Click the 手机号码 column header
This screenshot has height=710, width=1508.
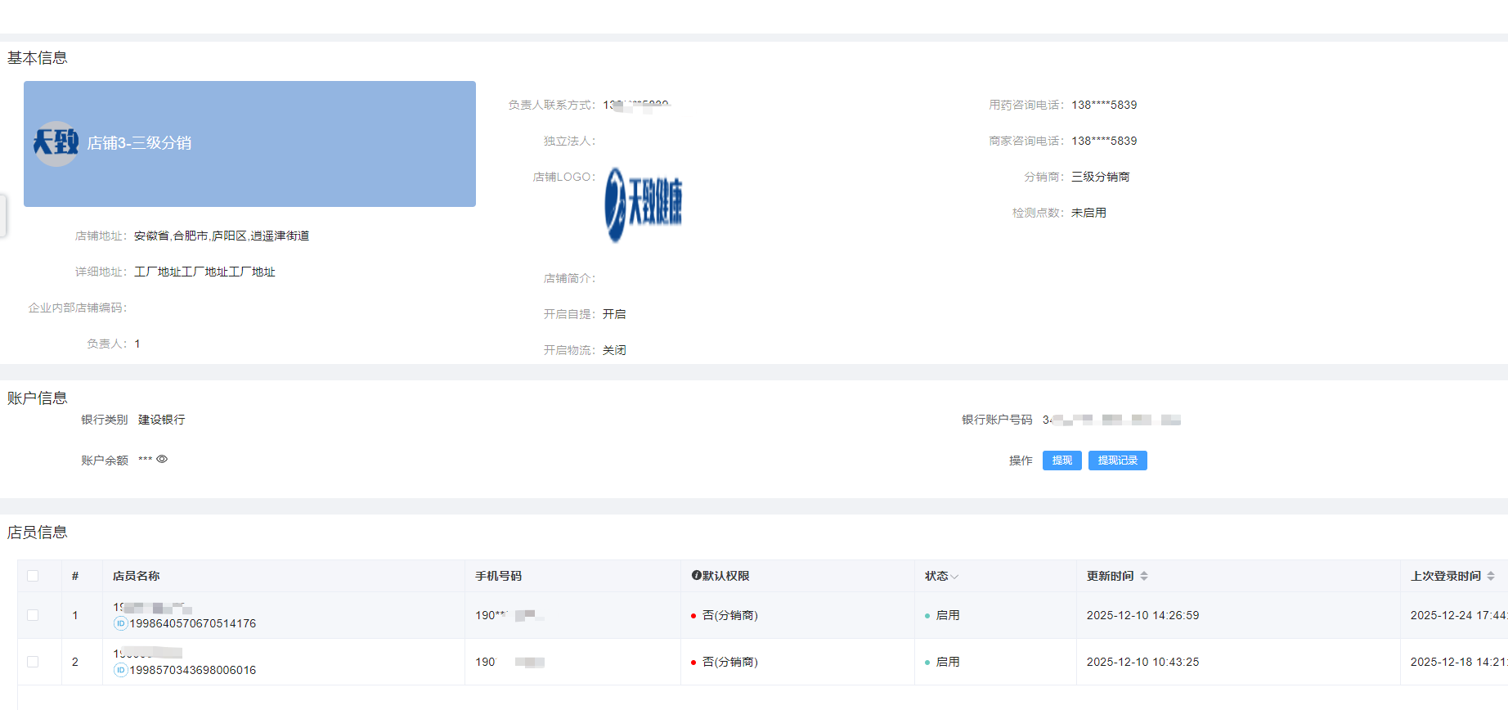pos(498,576)
